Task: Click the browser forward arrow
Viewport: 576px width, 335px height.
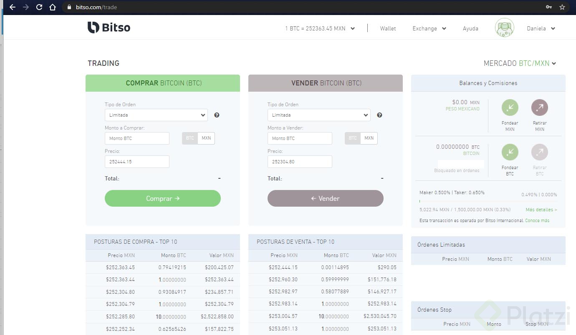Action: (26, 7)
